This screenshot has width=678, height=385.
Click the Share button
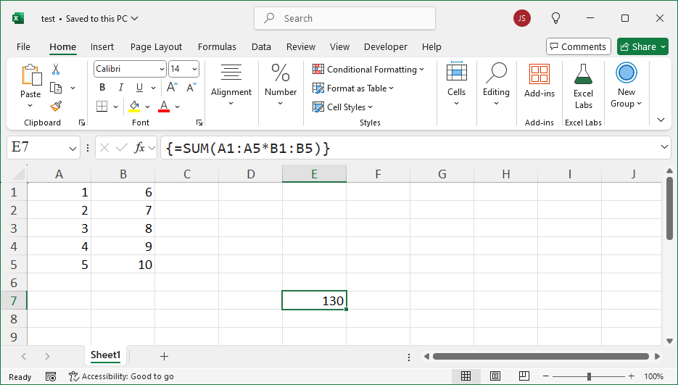tap(642, 46)
